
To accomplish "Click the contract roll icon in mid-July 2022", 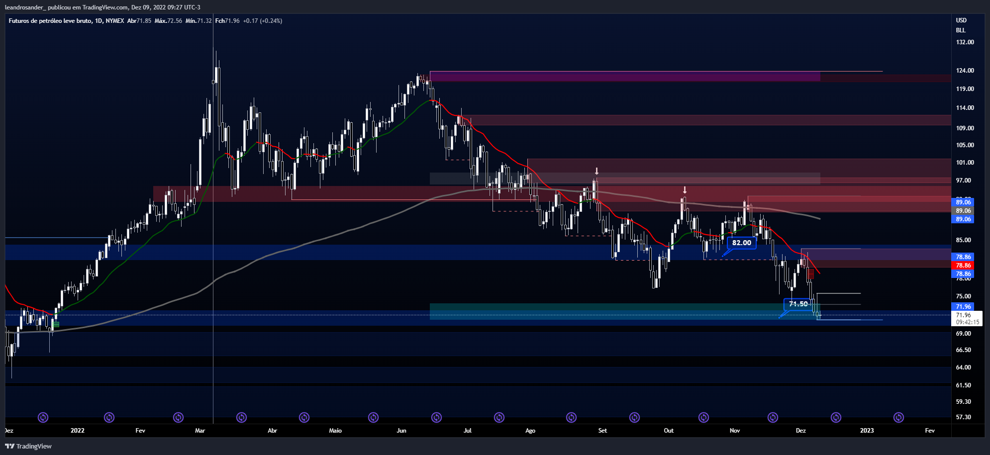I will (x=499, y=417).
